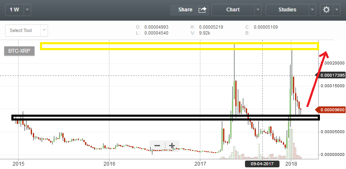
Task: Click the high value 0.00005219
Action: pos(211,27)
